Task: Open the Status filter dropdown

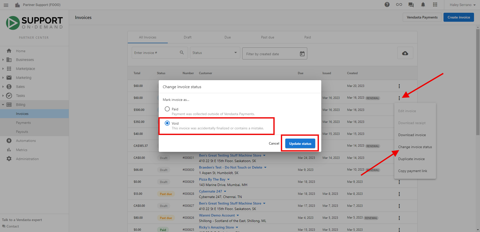Action: [215, 53]
